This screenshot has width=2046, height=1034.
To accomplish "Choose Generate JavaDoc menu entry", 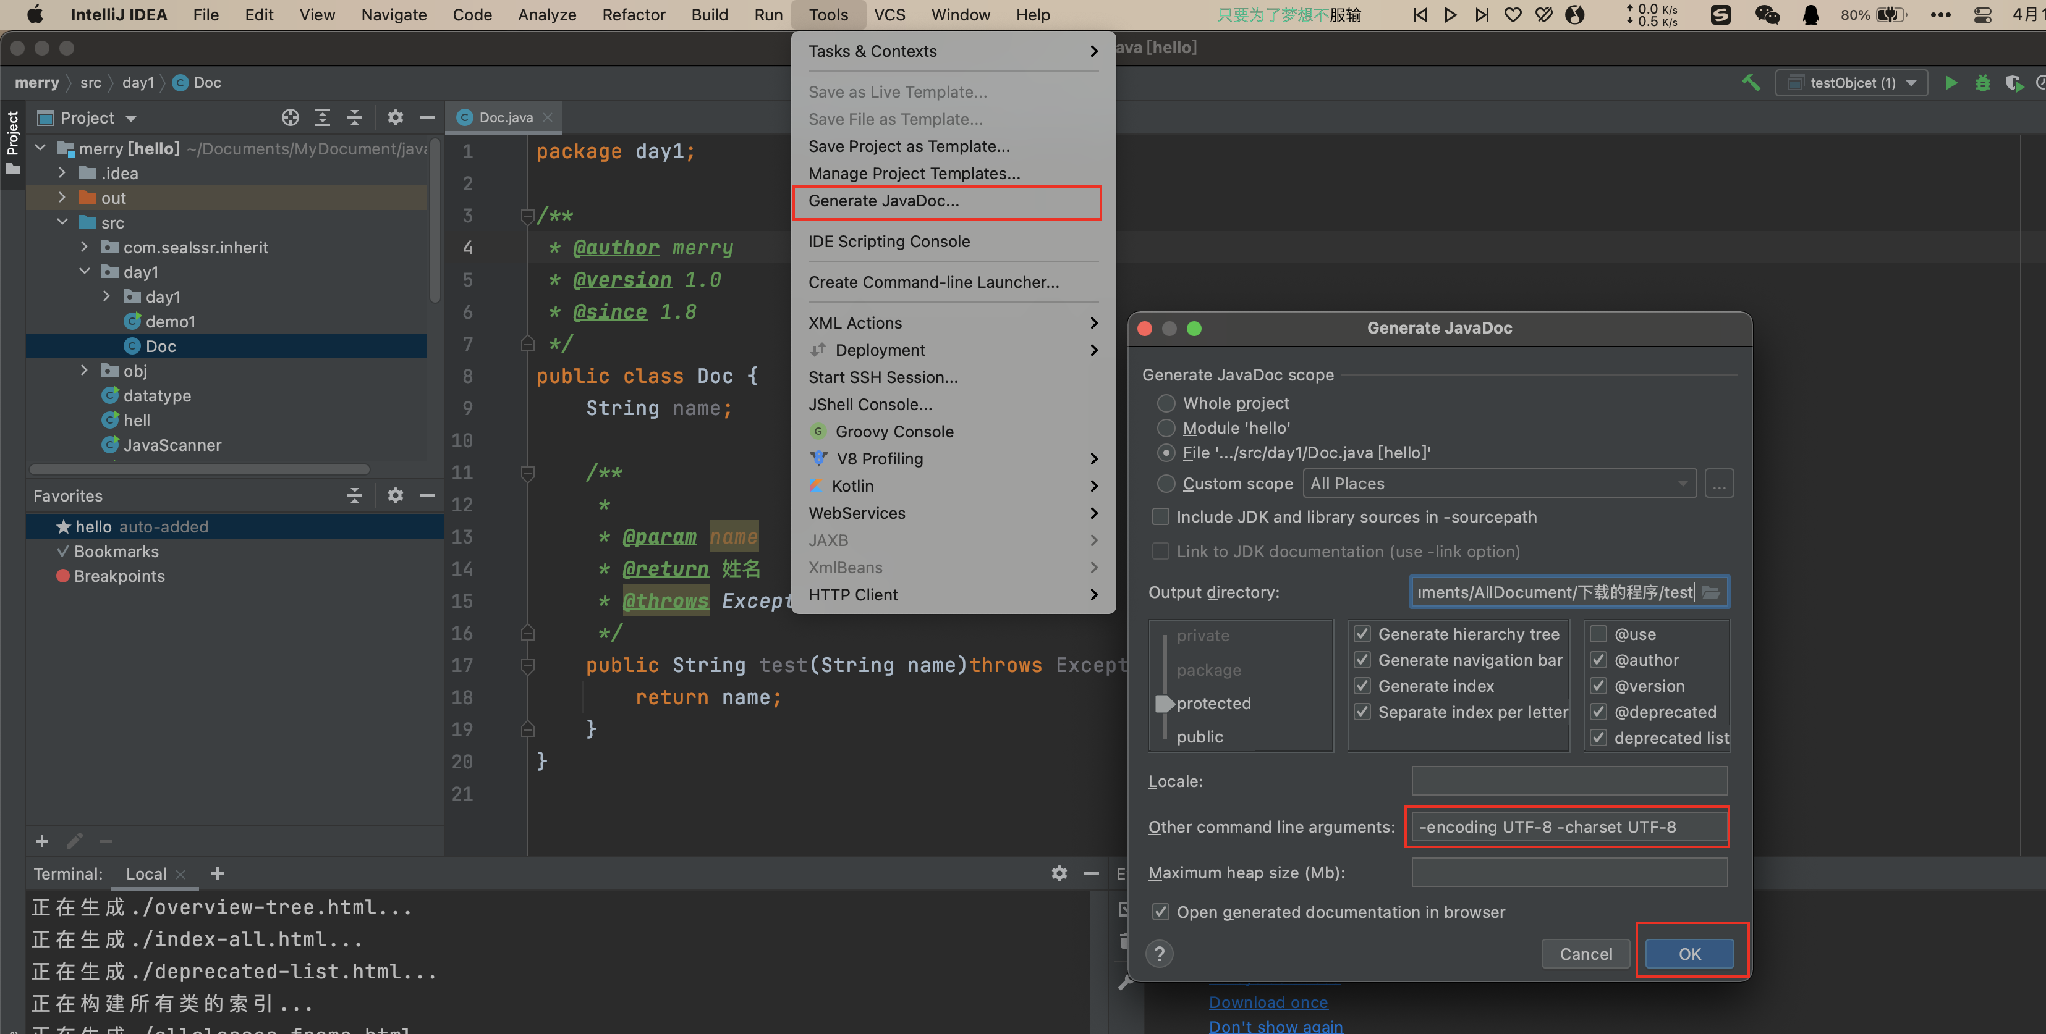I will [x=883, y=201].
